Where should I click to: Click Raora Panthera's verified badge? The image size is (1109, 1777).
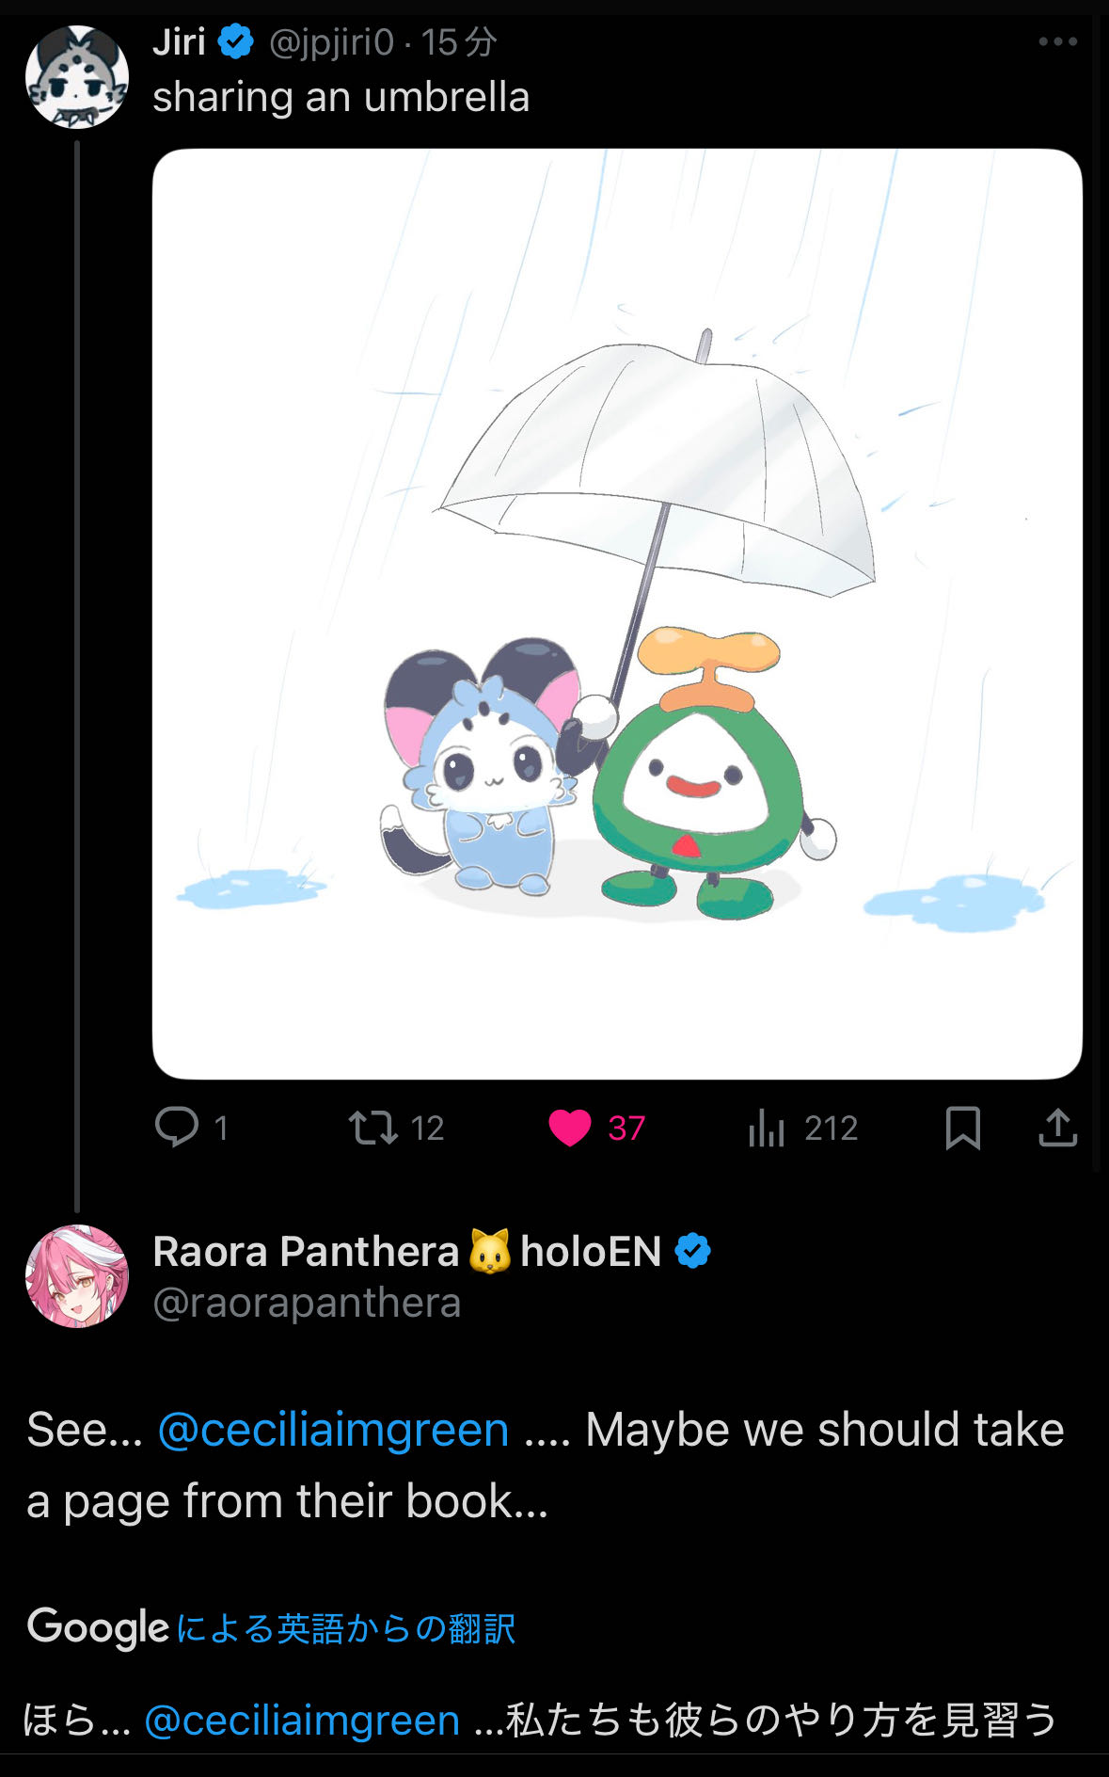693,1251
